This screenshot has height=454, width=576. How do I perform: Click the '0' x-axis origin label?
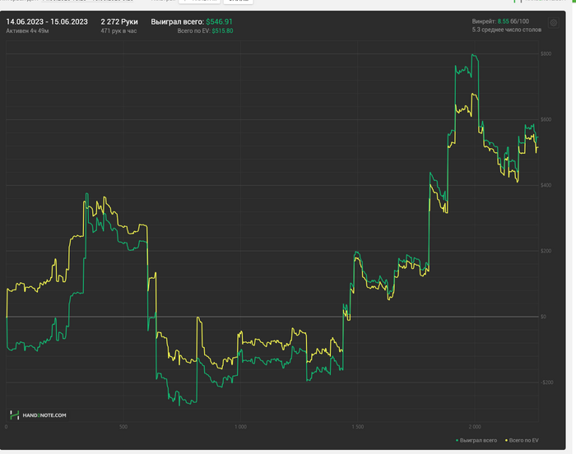7,427
